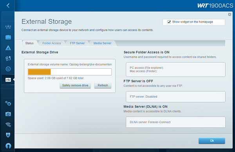Open the Network Map router icon

tap(8, 27)
